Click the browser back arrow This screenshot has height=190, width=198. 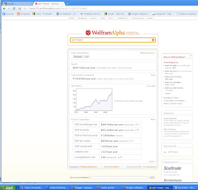[4, 8]
